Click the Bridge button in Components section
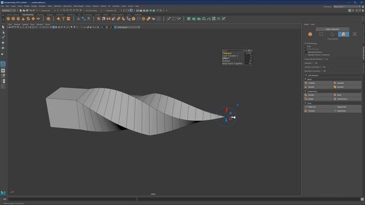 (x=318, y=99)
